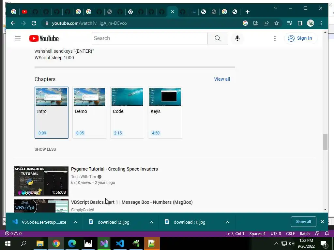Screen dimensions: 334x250
Task: Click View all chapters link
Action: coord(222,79)
